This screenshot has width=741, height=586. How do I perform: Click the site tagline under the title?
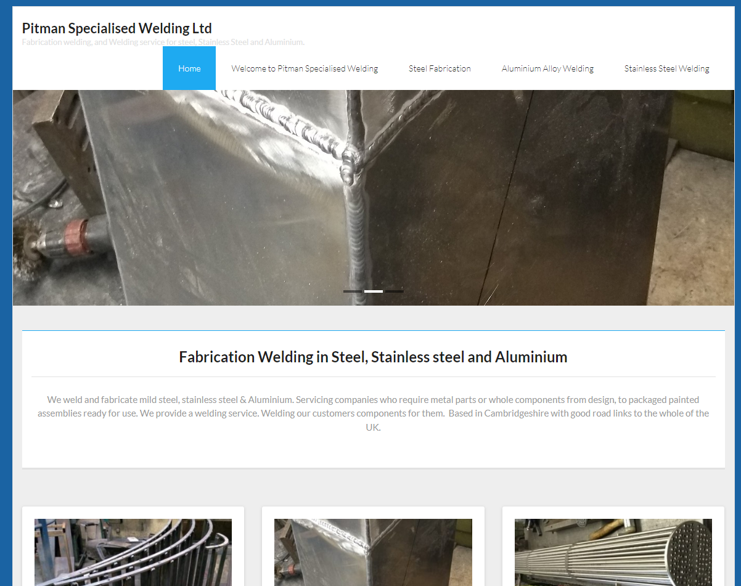click(163, 42)
